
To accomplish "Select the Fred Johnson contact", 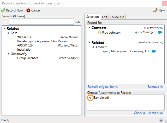I will click(x=111, y=33).
